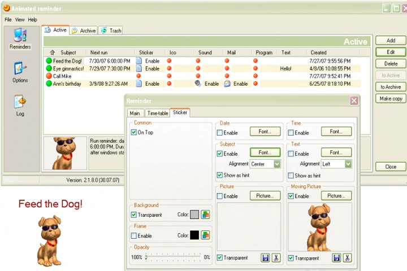This screenshot has width=407, height=271.
Task: Click the Animated reminder title bar app icon
Action: [7, 8]
